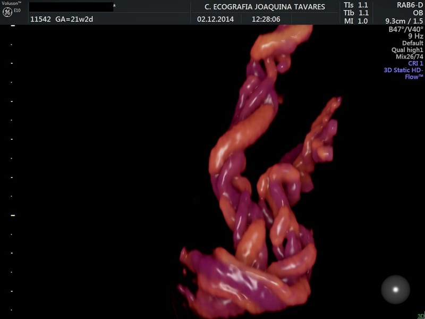Click the MI 1.0 mechanical index value
Screen dimensions: 425x319
(356, 21)
